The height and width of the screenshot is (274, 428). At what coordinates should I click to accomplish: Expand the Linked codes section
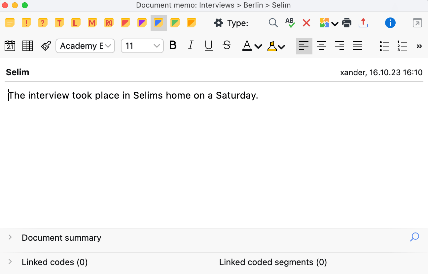point(10,262)
